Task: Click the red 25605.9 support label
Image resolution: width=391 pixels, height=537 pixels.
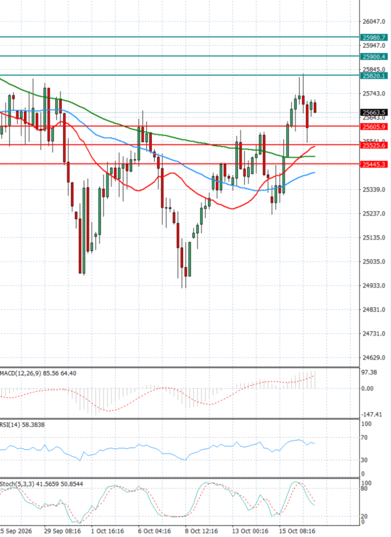Action: pos(374,127)
